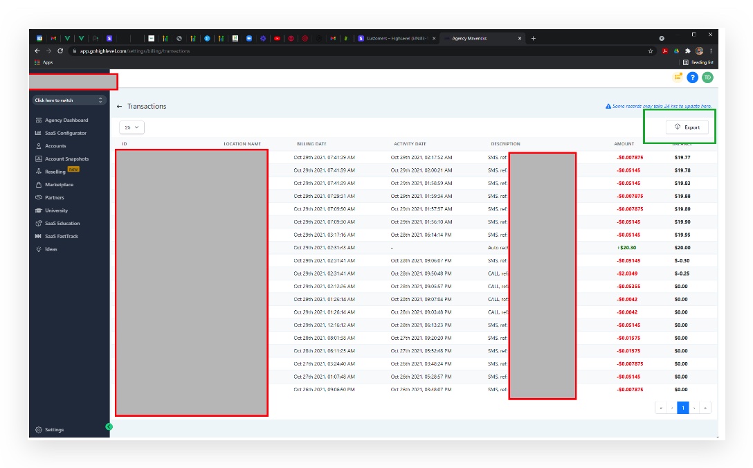
Task: Open the Chrome profile picture
Action: click(699, 51)
